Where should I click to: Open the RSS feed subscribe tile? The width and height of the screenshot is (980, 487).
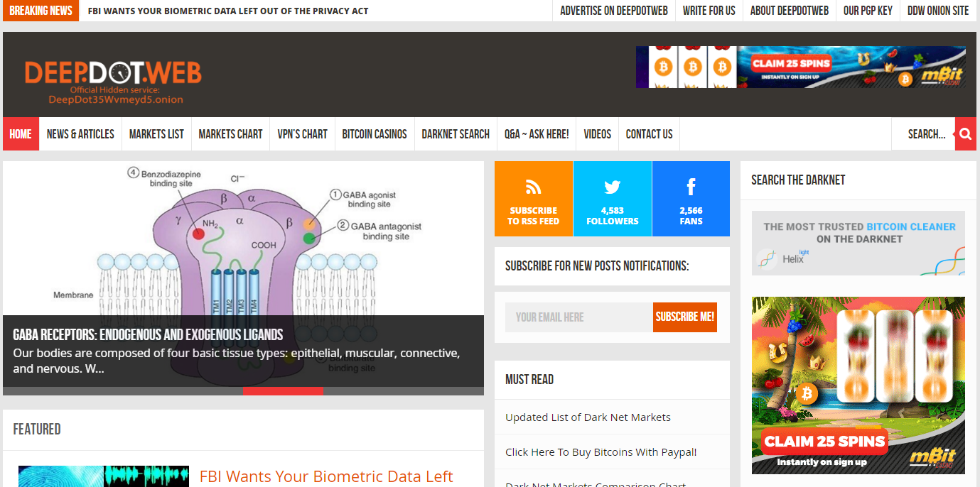click(533, 199)
